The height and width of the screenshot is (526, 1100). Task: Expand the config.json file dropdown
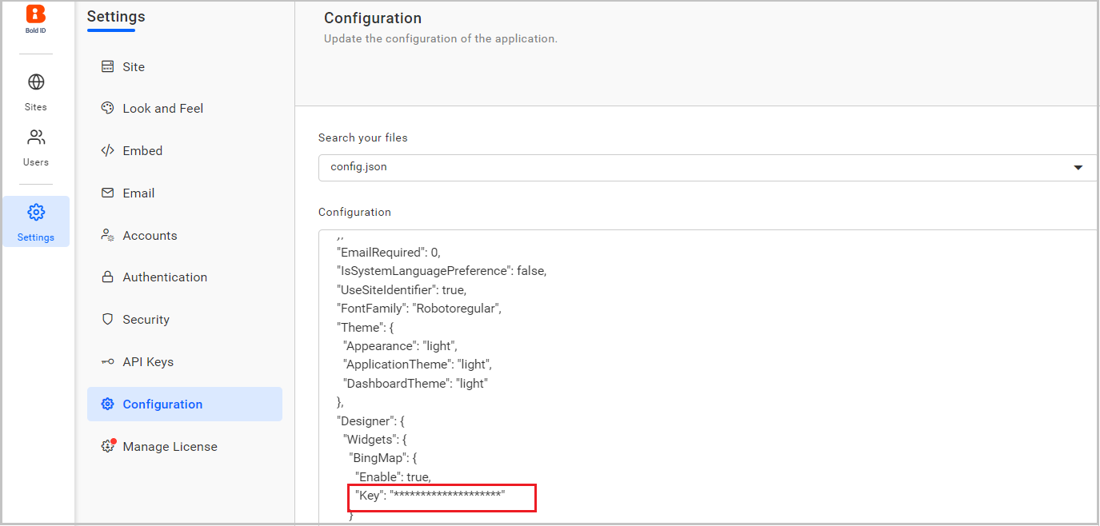click(1078, 167)
